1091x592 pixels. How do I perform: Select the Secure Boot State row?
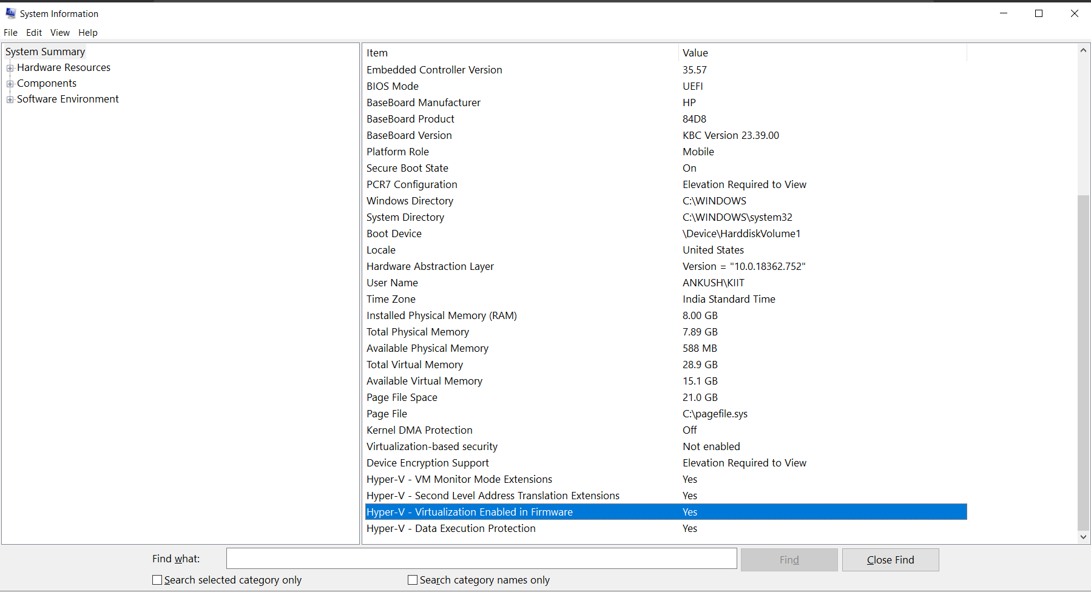(666, 168)
